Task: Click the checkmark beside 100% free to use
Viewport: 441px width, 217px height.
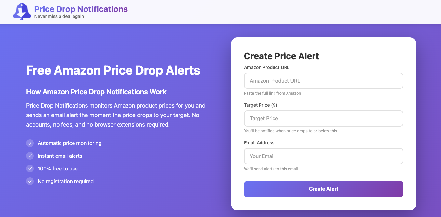Action: click(30, 169)
